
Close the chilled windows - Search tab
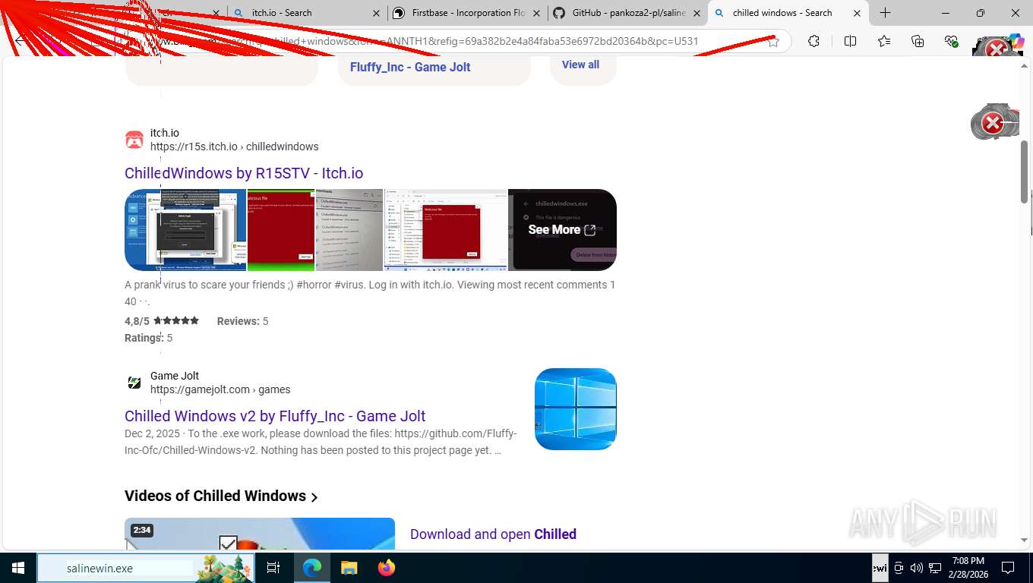857,13
